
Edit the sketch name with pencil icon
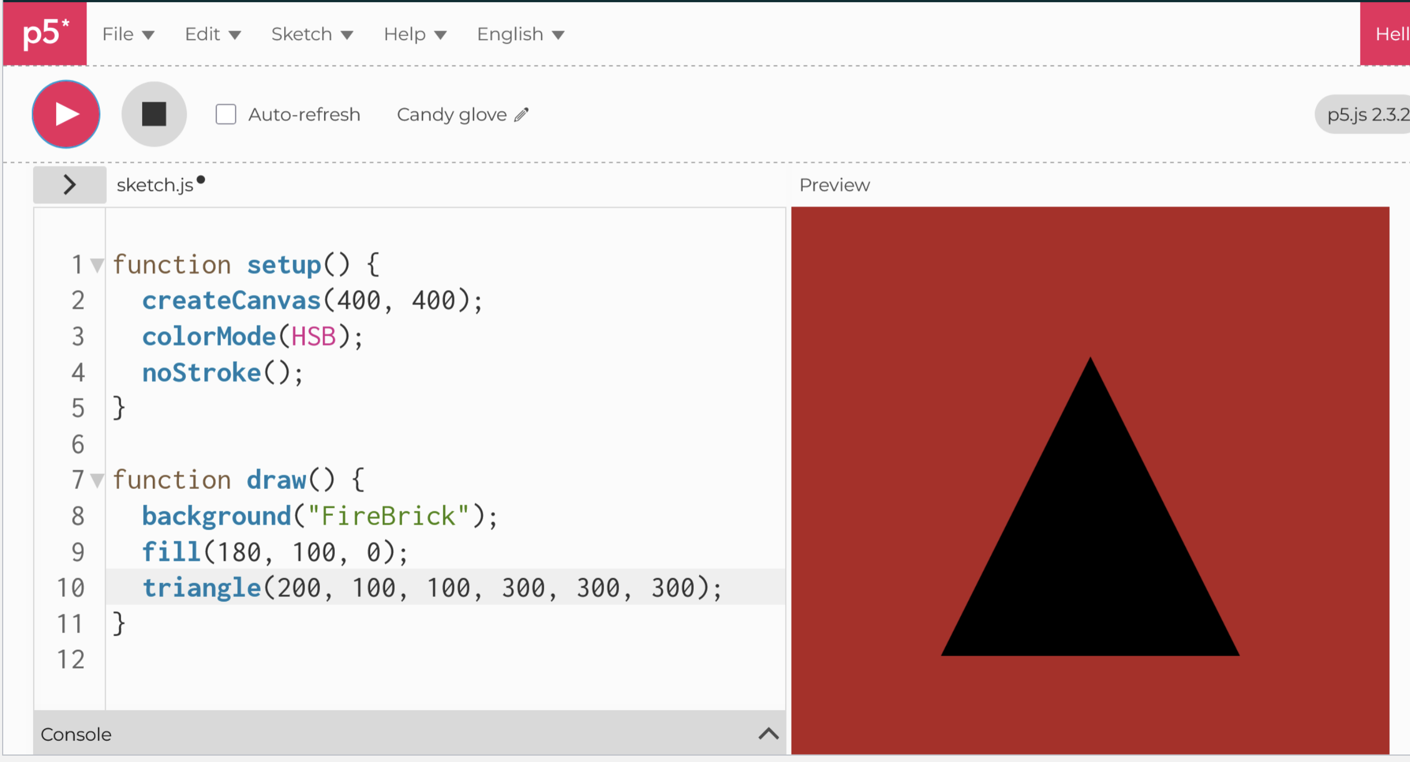[522, 114]
